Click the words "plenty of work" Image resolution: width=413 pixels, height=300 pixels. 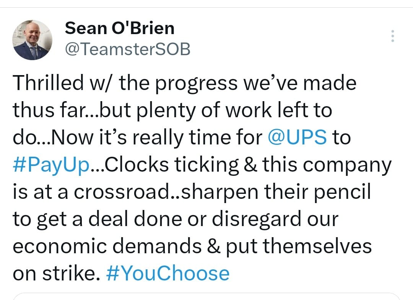tap(204, 110)
